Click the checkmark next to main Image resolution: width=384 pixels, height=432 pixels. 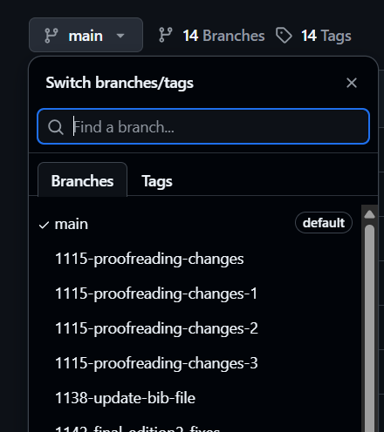(x=44, y=225)
